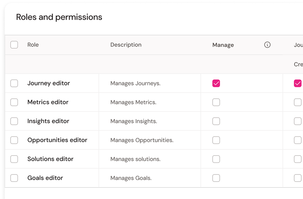The width and height of the screenshot is (303, 199).
Task: Click the 'Manages solutions.' description
Action: point(135,159)
